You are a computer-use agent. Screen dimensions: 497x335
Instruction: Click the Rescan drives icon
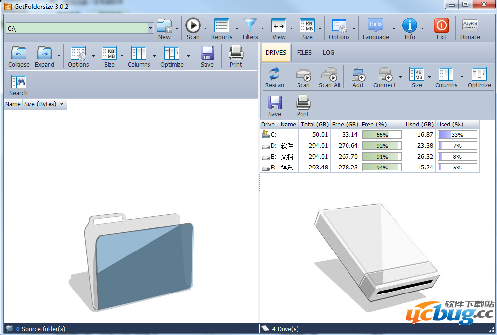[x=274, y=75]
